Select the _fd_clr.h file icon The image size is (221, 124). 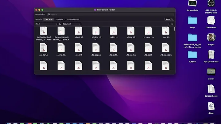79,48
